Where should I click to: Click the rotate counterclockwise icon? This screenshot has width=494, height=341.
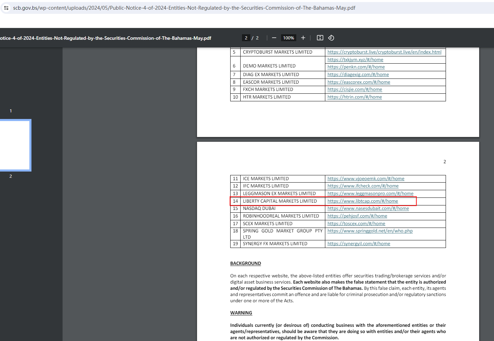click(x=331, y=38)
